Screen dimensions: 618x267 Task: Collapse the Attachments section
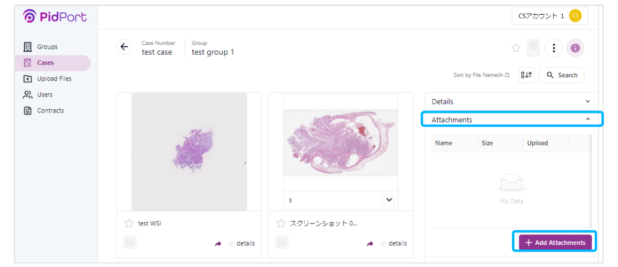(x=511, y=120)
